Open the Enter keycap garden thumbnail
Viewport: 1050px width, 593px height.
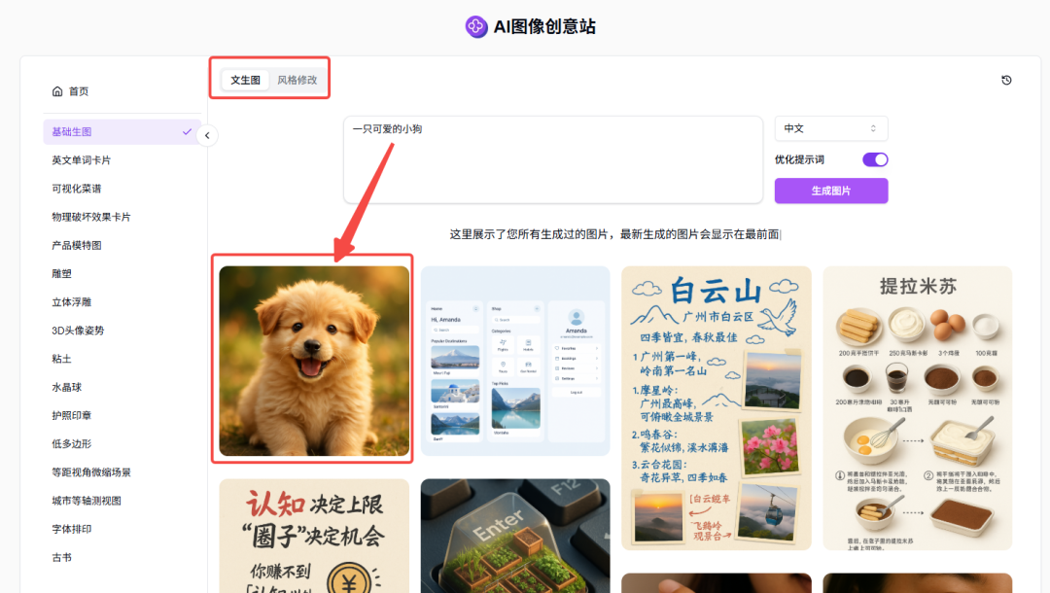tap(515, 536)
